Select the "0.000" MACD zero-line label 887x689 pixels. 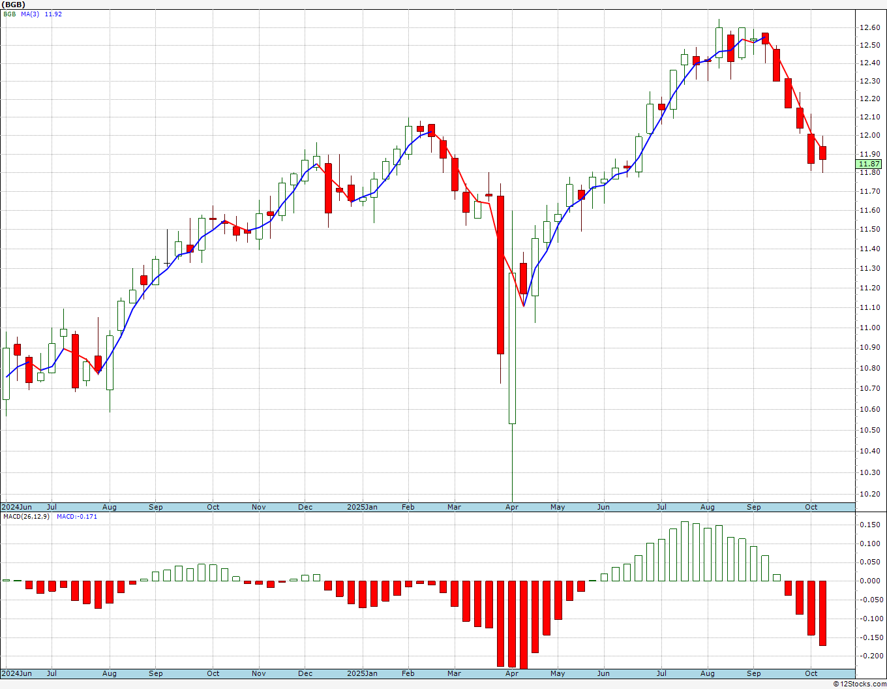pyautogui.click(x=869, y=581)
